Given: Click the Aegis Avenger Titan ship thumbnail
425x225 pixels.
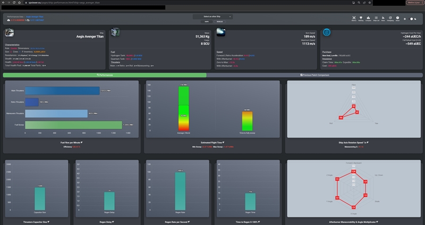Looking at the screenshot, I should pos(9,32).
